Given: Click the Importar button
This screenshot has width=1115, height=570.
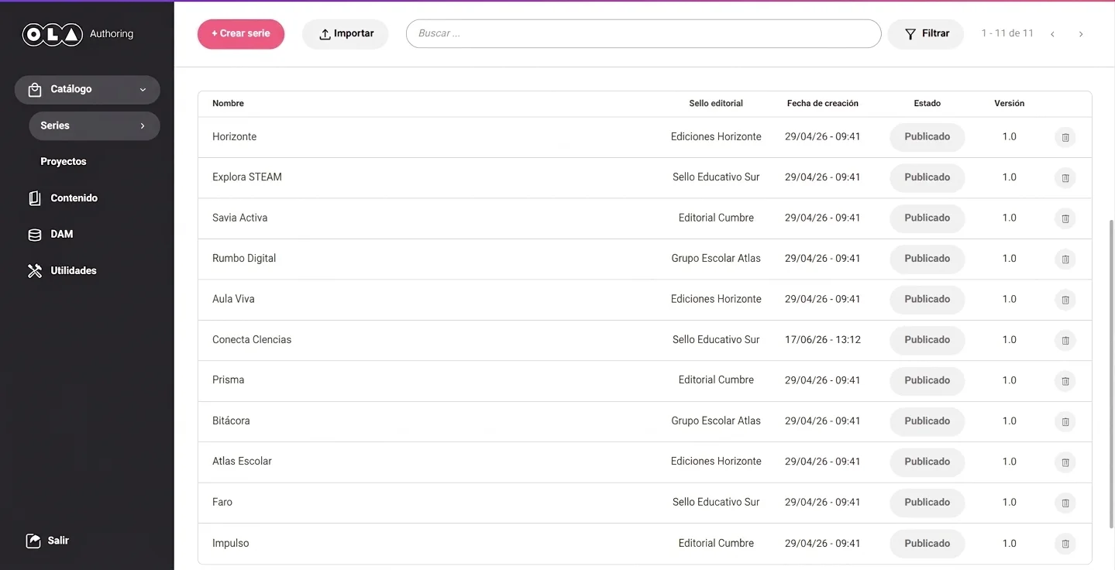Looking at the screenshot, I should pyautogui.click(x=346, y=34).
